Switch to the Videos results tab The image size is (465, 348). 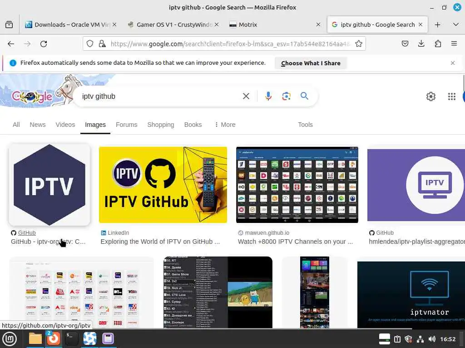65,125
